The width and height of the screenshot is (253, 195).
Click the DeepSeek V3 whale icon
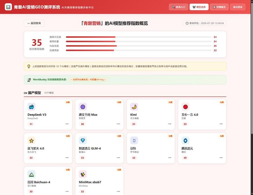point(31,107)
